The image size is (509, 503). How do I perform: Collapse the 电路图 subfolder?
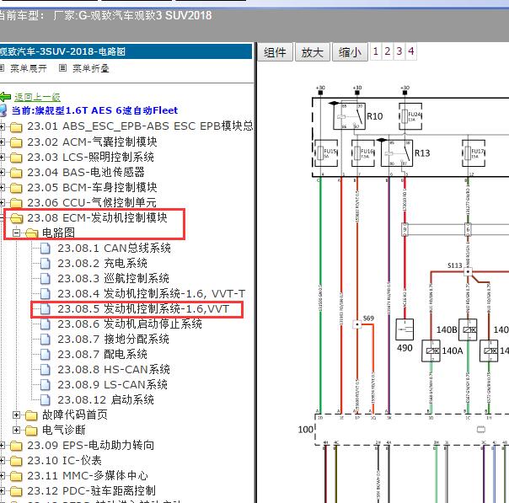[16, 233]
